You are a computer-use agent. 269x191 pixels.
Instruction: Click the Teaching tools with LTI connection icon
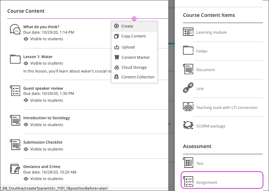pos(188,107)
